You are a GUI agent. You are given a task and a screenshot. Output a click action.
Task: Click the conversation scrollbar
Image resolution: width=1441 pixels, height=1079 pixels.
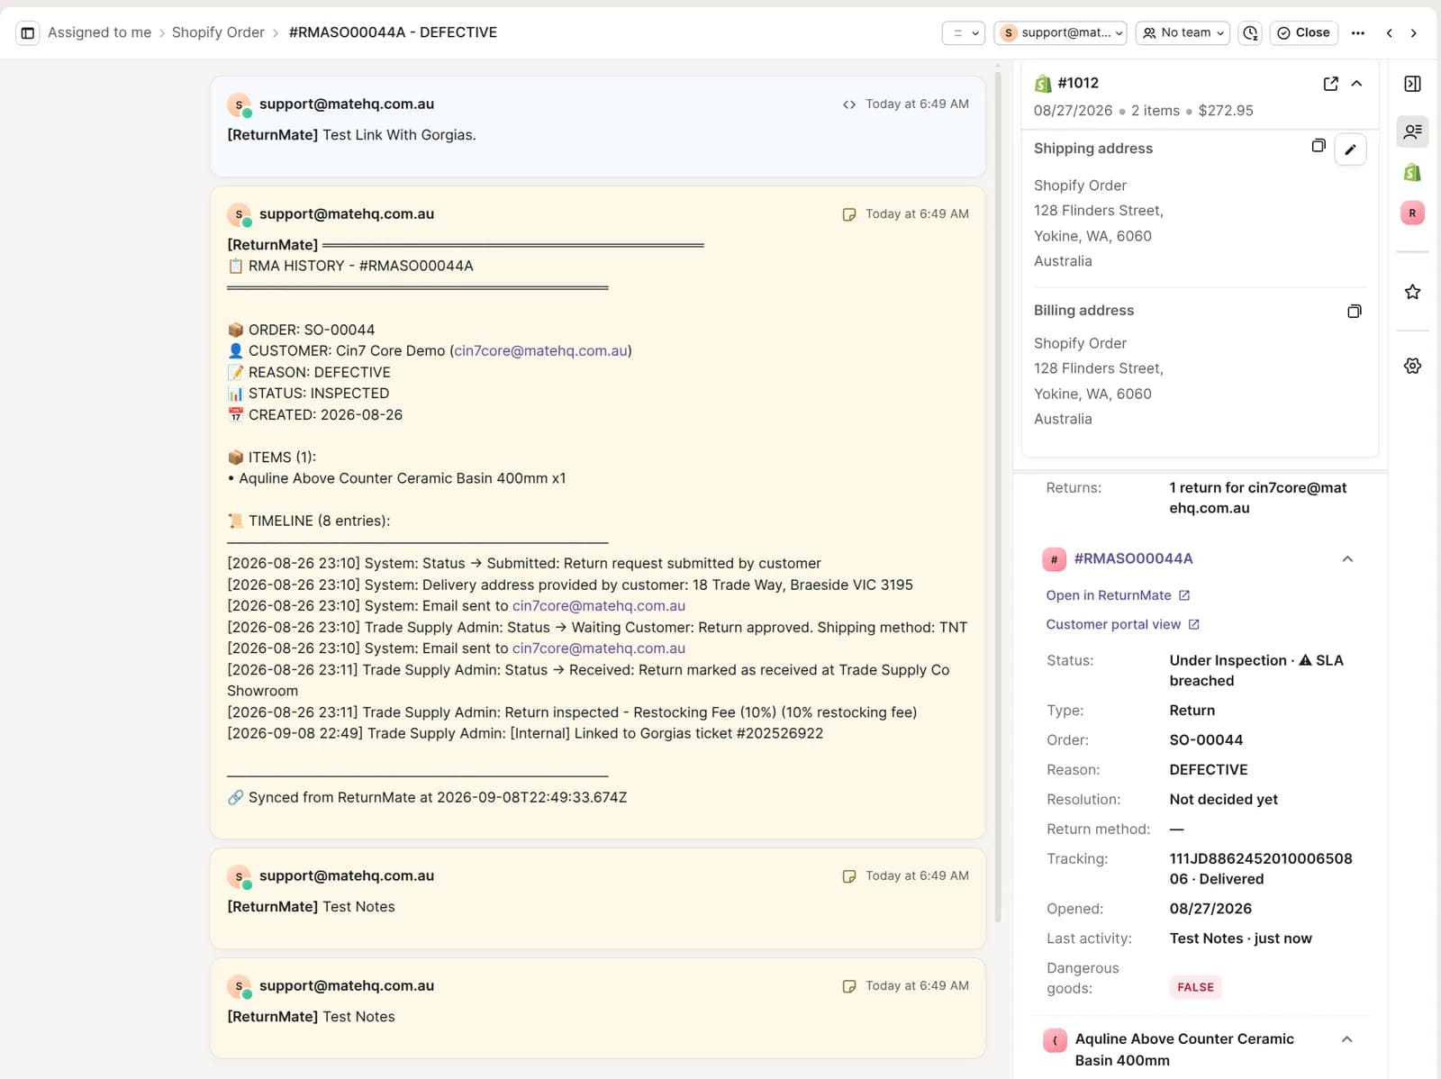pyautogui.click(x=998, y=495)
